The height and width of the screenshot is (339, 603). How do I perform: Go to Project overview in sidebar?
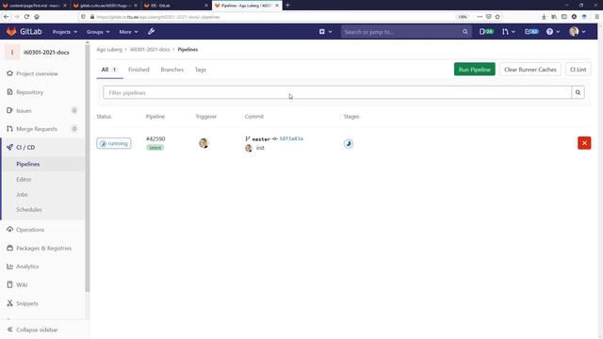[x=37, y=73]
